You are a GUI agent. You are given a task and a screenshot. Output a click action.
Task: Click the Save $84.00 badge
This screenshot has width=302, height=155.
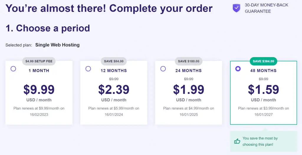pyautogui.click(x=114, y=61)
